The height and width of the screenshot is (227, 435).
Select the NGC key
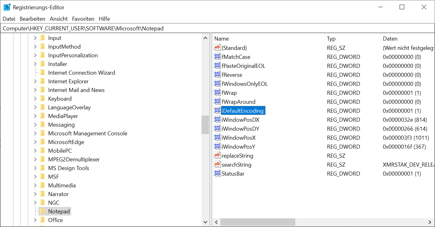tap(54, 203)
